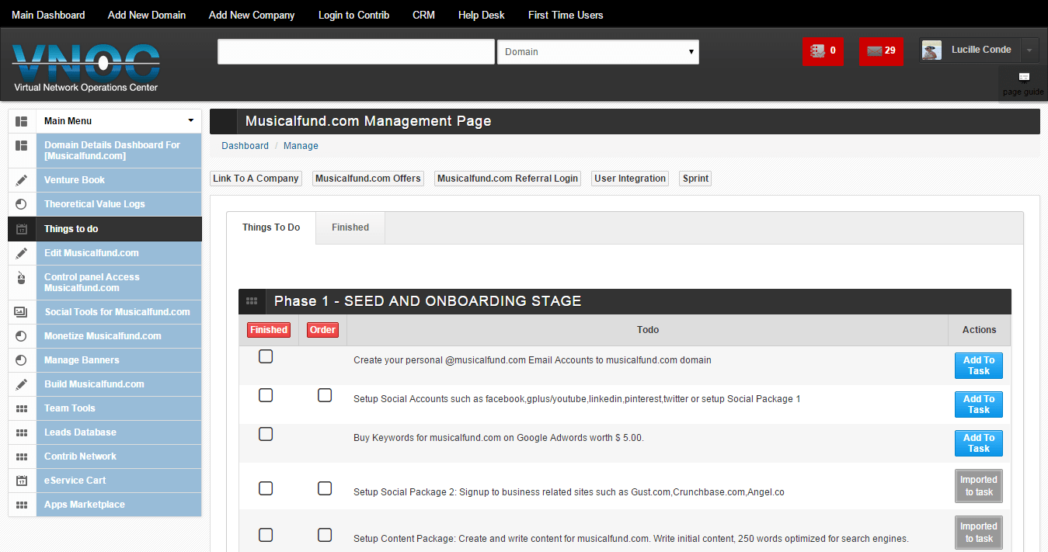Click the Main Menu layout icon
The height and width of the screenshot is (552, 1048).
[x=22, y=121]
